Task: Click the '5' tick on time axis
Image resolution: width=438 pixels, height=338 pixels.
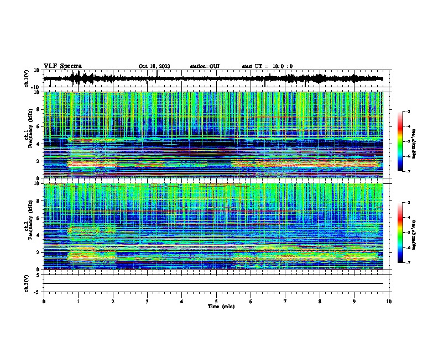Action: click(216, 302)
